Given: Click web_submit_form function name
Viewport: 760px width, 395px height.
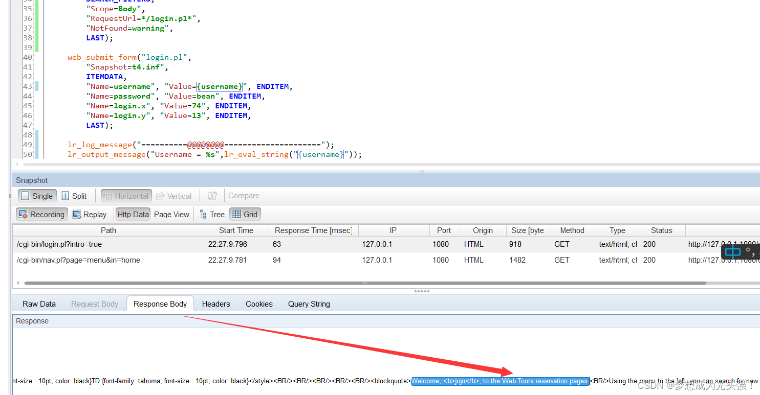Looking at the screenshot, I should pos(102,57).
